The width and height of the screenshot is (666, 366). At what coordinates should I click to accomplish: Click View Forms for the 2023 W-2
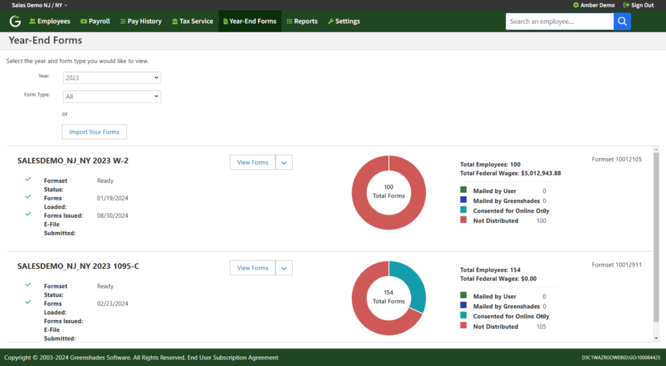252,163
